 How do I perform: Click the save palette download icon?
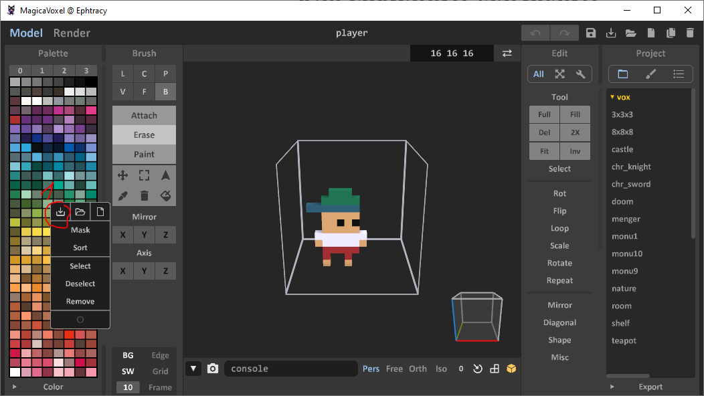point(60,211)
